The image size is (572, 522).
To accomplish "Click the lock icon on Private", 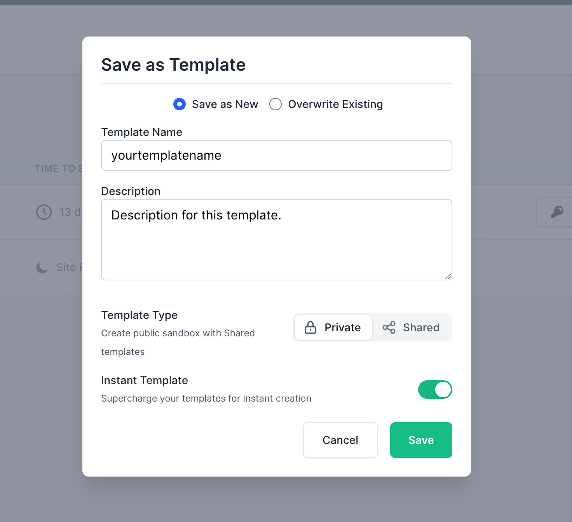I will coord(310,327).
